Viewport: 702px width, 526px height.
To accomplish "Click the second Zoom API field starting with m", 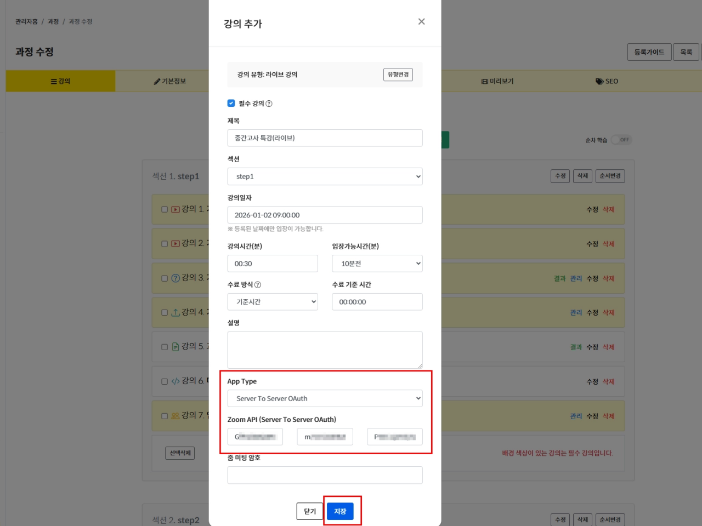I will click(325, 437).
